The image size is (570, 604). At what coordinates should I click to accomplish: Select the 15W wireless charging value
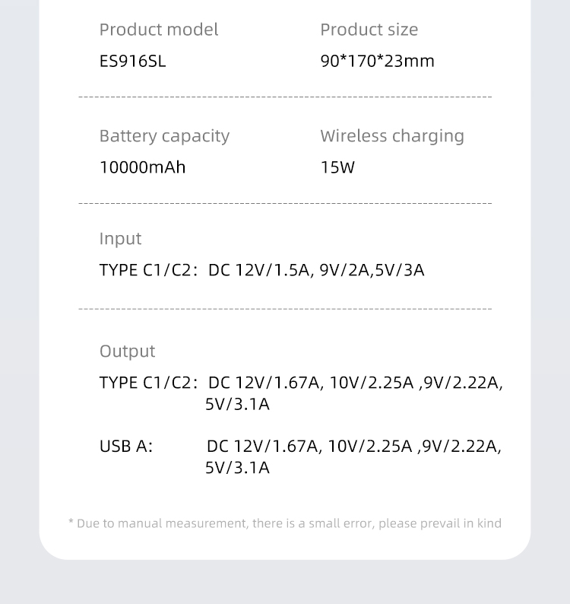click(x=337, y=167)
